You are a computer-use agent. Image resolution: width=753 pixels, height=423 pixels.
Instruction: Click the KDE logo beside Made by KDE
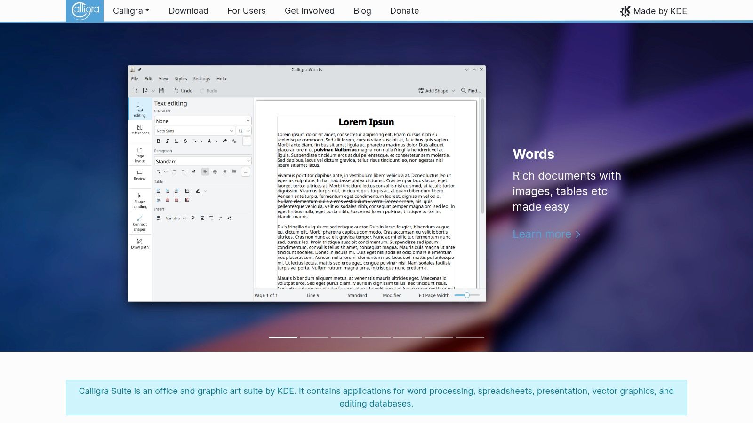[625, 11]
